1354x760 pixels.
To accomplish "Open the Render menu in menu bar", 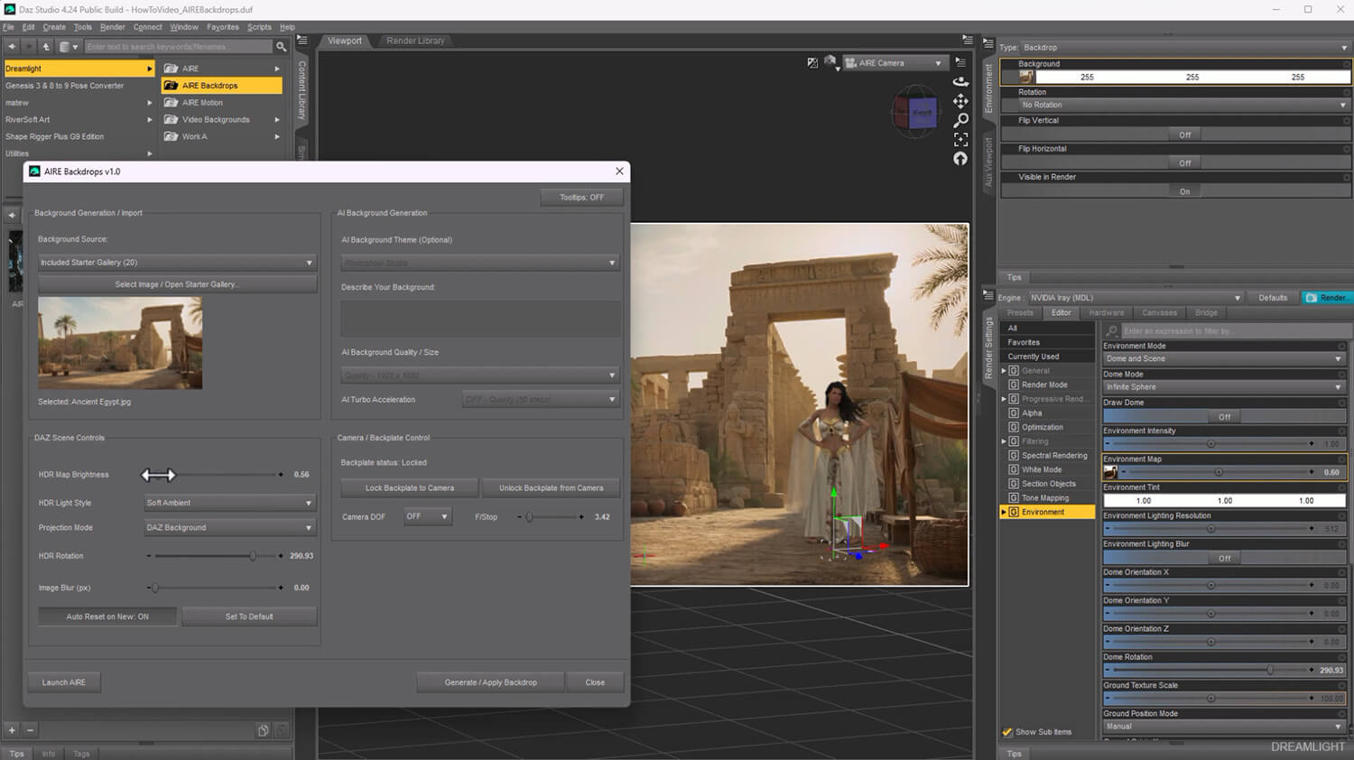I will (x=113, y=27).
